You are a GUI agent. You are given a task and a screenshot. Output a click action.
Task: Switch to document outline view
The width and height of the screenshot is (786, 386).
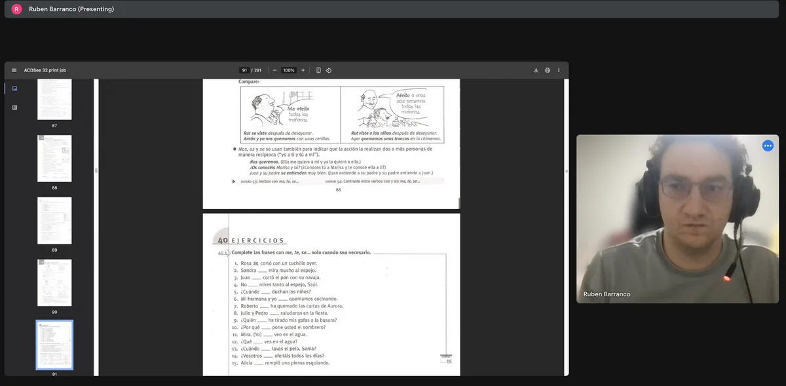click(x=14, y=107)
